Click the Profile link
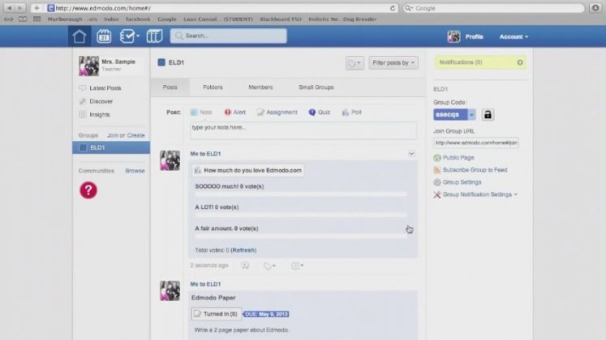This screenshot has height=340, width=606. pos(475,36)
